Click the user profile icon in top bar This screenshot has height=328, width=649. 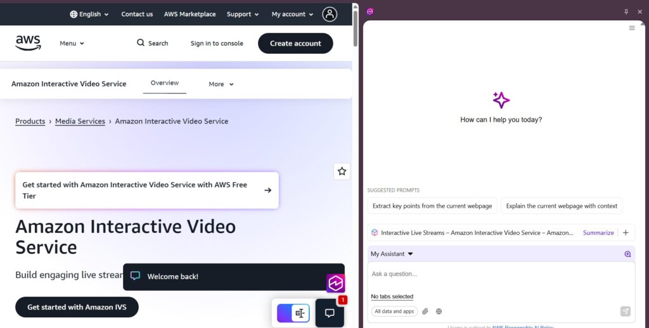click(x=330, y=14)
